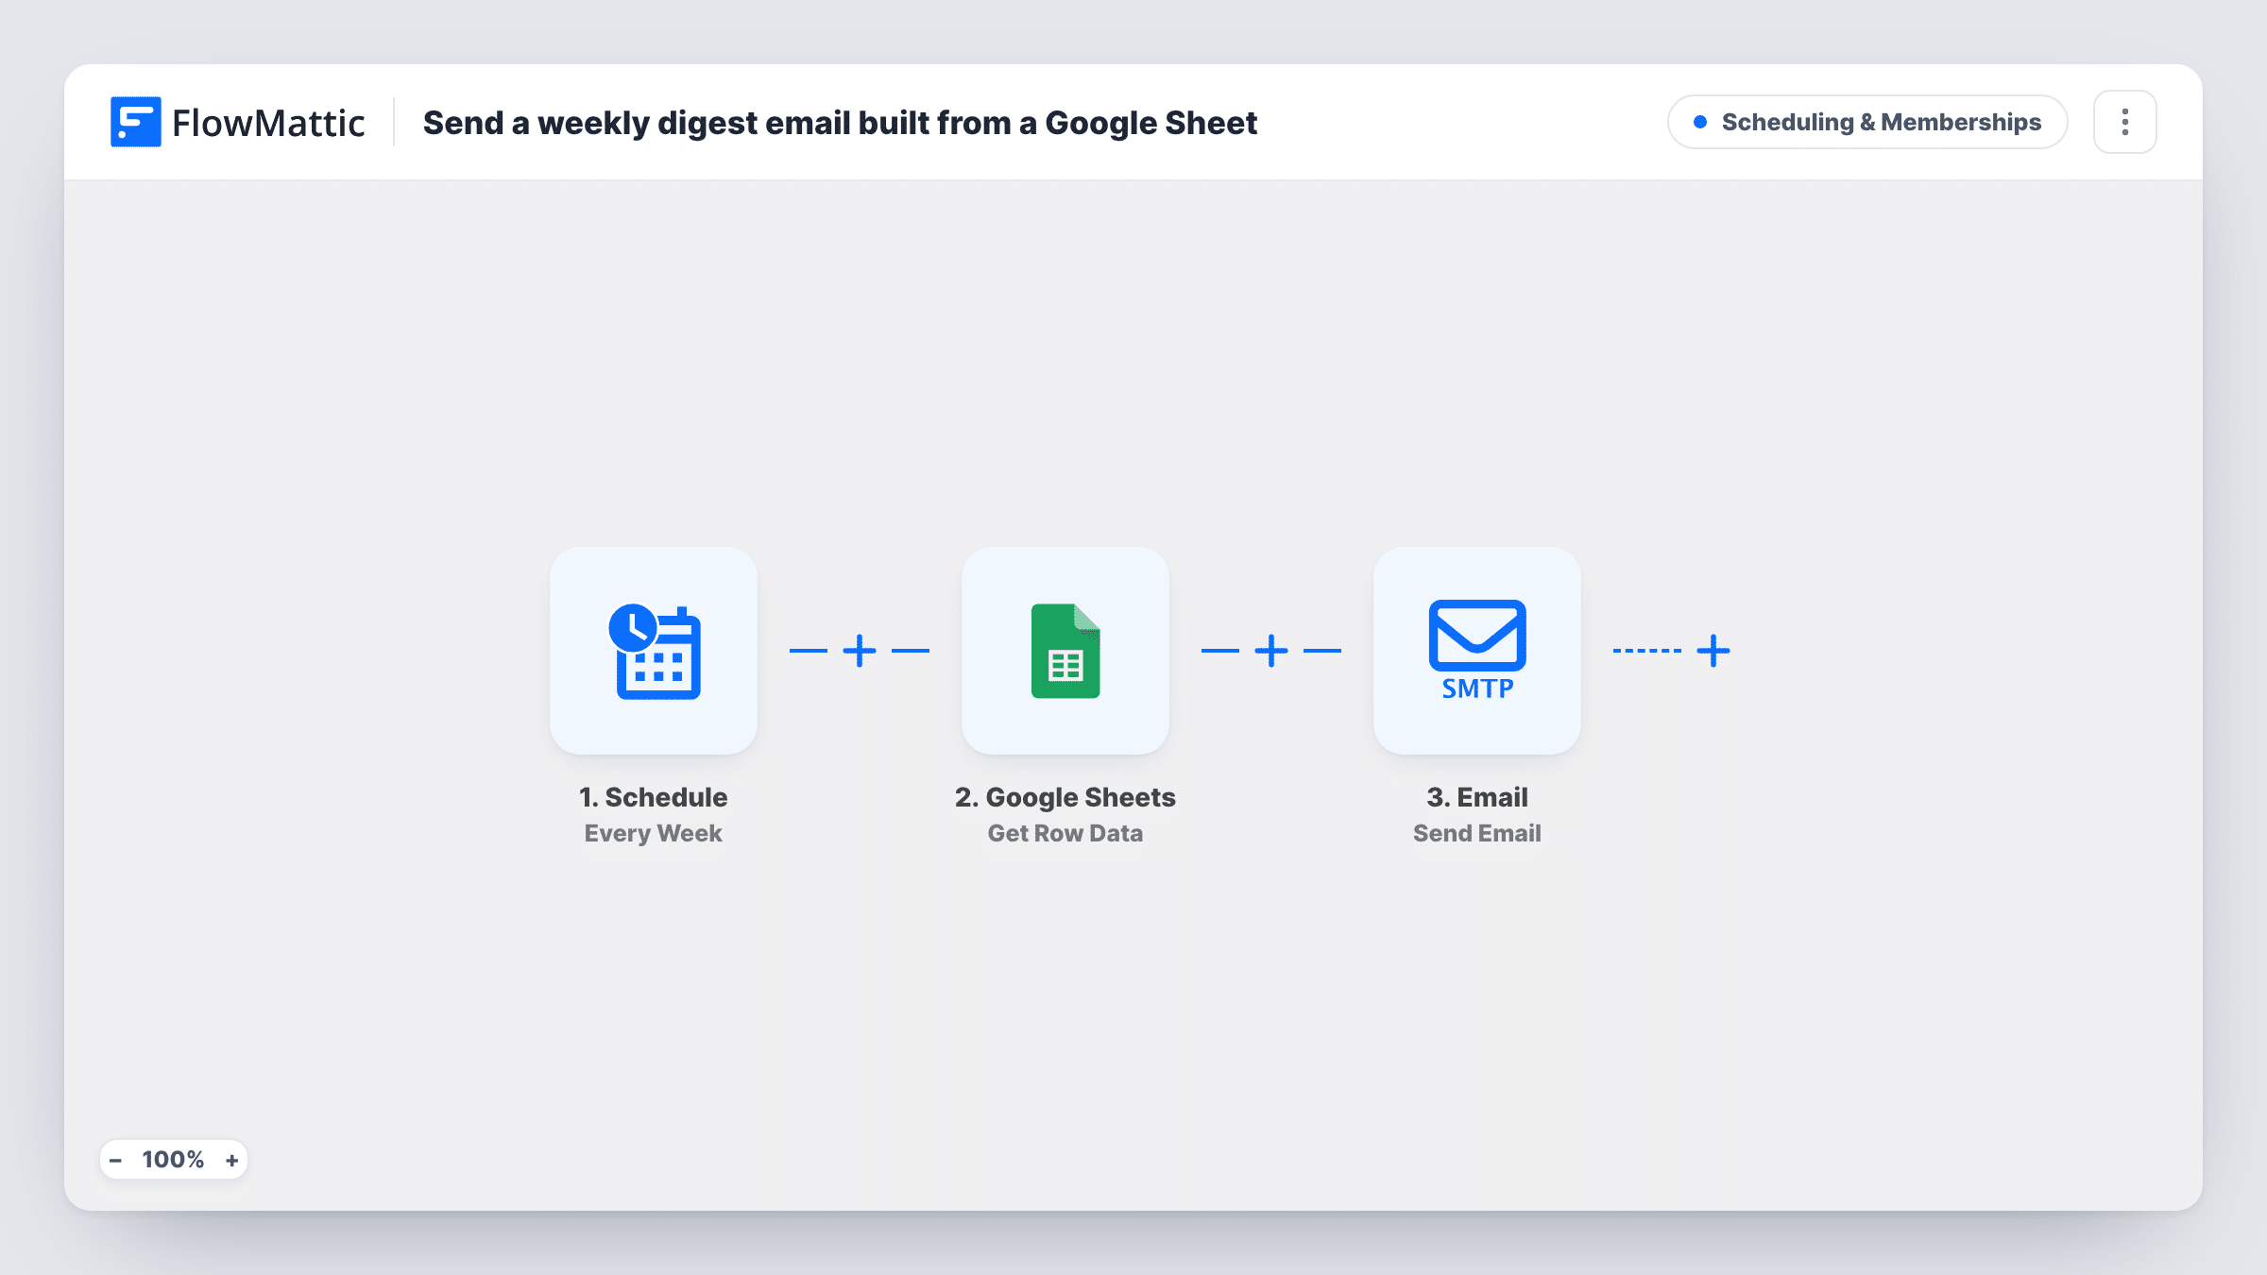The height and width of the screenshot is (1275, 2267).
Task: Add new step after Email
Action: [1713, 651]
